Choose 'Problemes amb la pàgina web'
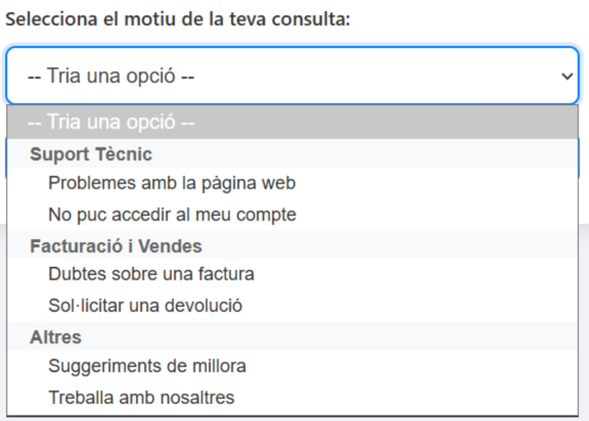The width and height of the screenshot is (589, 421). pos(172,182)
